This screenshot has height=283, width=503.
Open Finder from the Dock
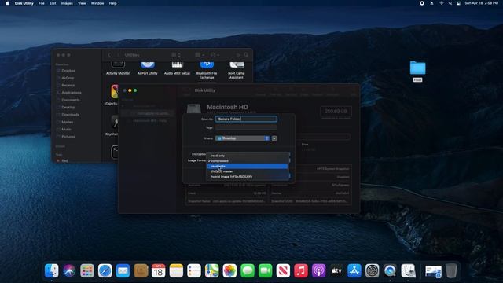click(52, 271)
